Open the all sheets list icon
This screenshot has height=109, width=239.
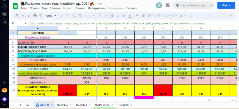click(28, 105)
